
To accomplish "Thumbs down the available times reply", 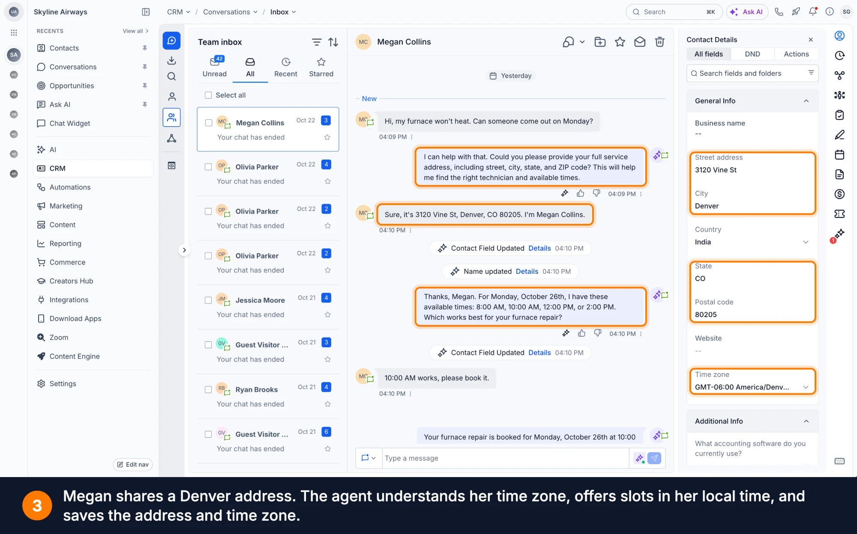I will click(x=598, y=333).
